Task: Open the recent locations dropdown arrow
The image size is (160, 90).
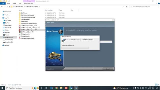Action: coord(7,7)
